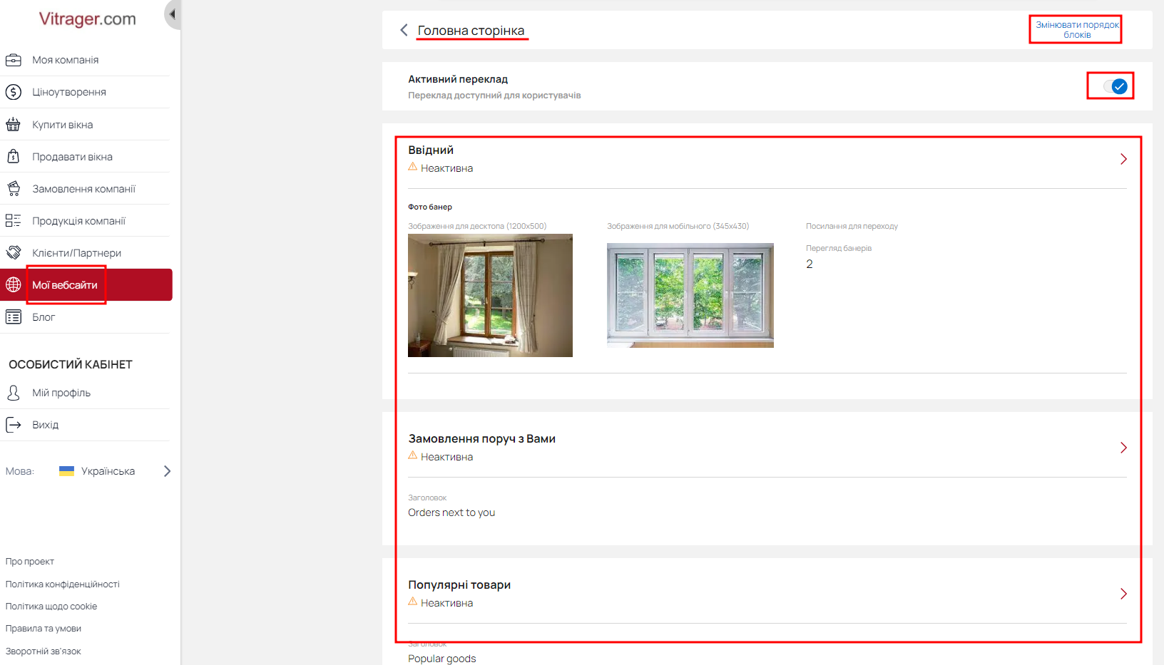Click warning icon under Ввідний block
The height and width of the screenshot is (665, 1164).
coord(412,167)
